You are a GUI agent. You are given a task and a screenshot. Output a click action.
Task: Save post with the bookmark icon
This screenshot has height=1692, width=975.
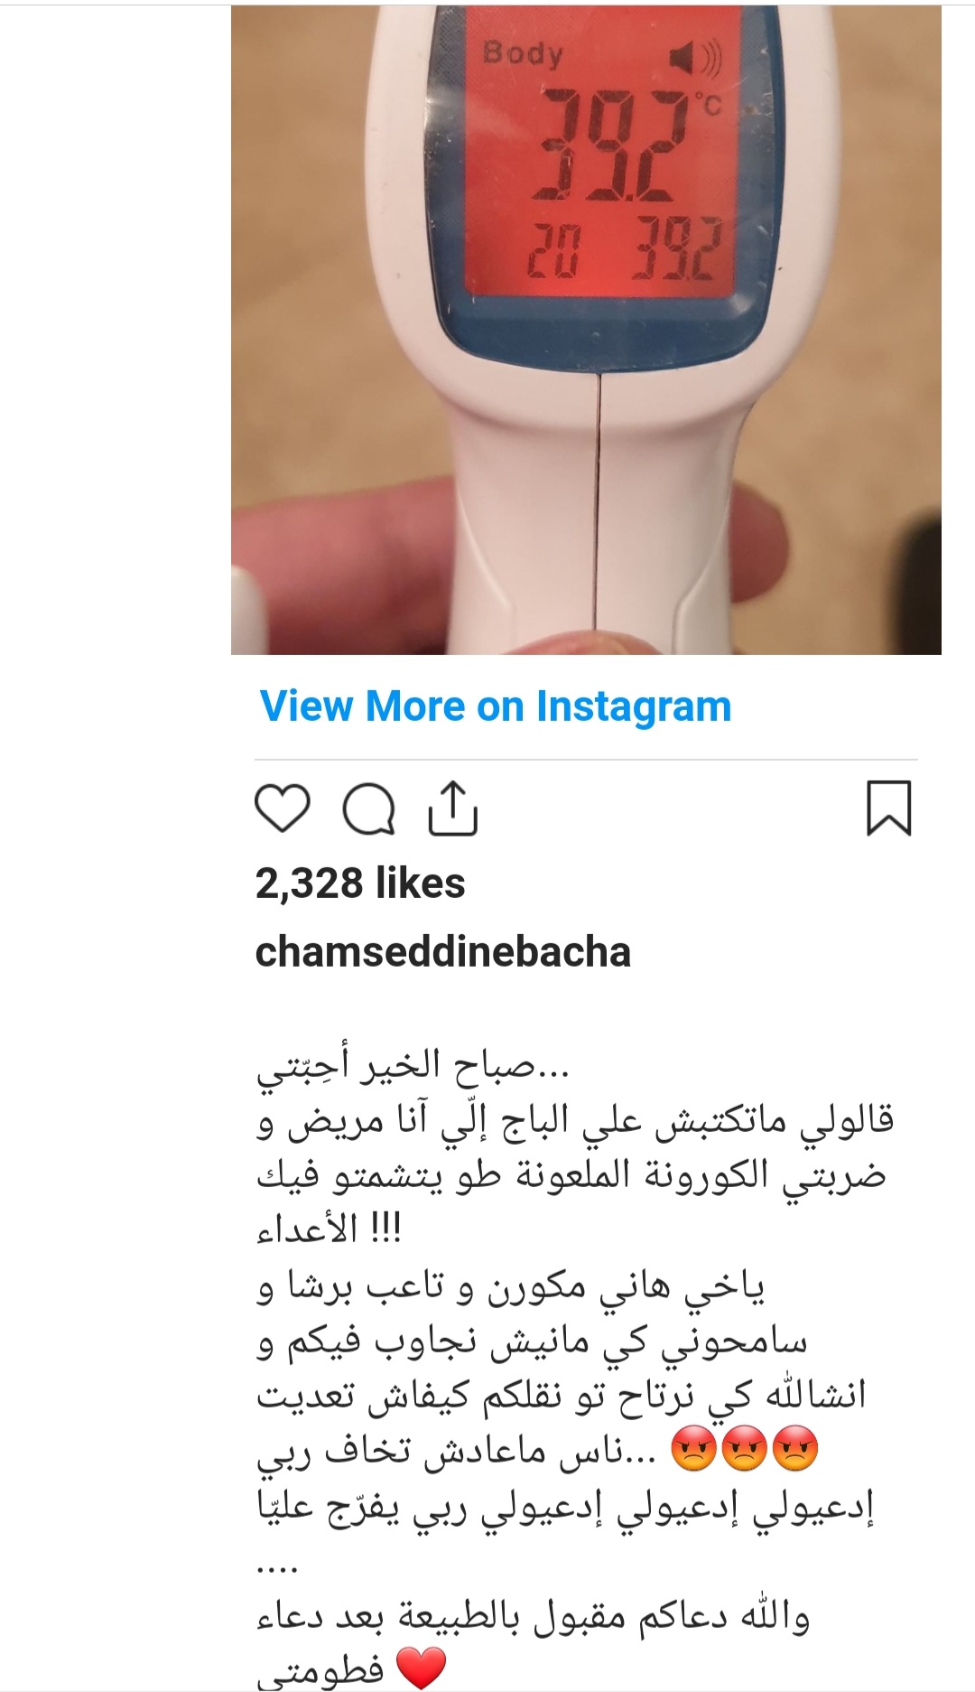pyautogui.click(x=889, y=808)
